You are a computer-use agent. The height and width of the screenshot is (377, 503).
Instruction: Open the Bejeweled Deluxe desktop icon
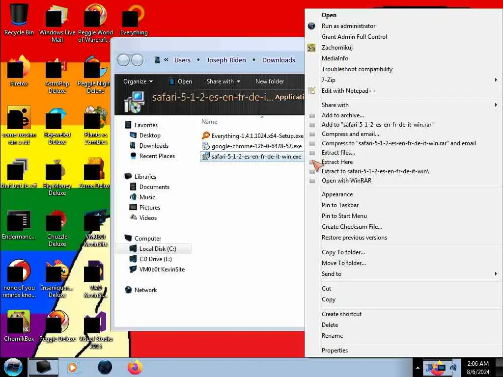[x=57, y=125]
